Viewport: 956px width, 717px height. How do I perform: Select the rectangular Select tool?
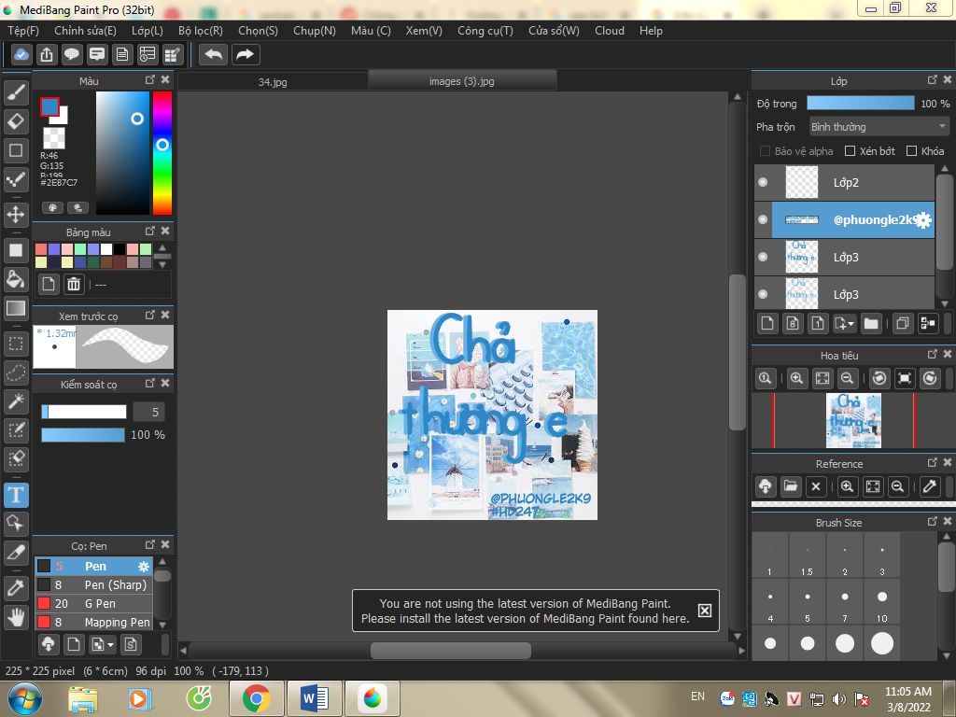coord(16,344)
